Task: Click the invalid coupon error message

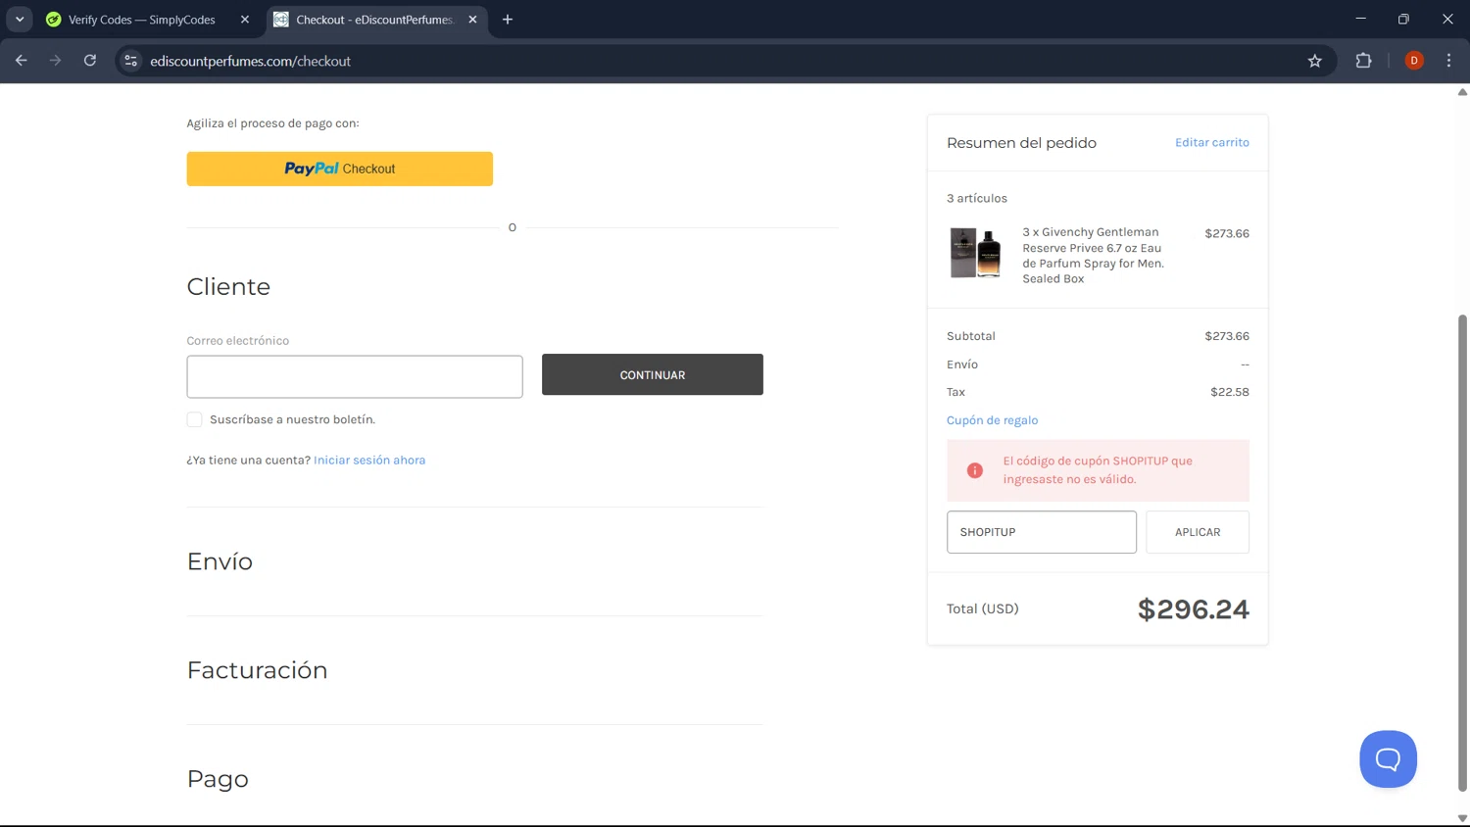Action: (1098, 470)
